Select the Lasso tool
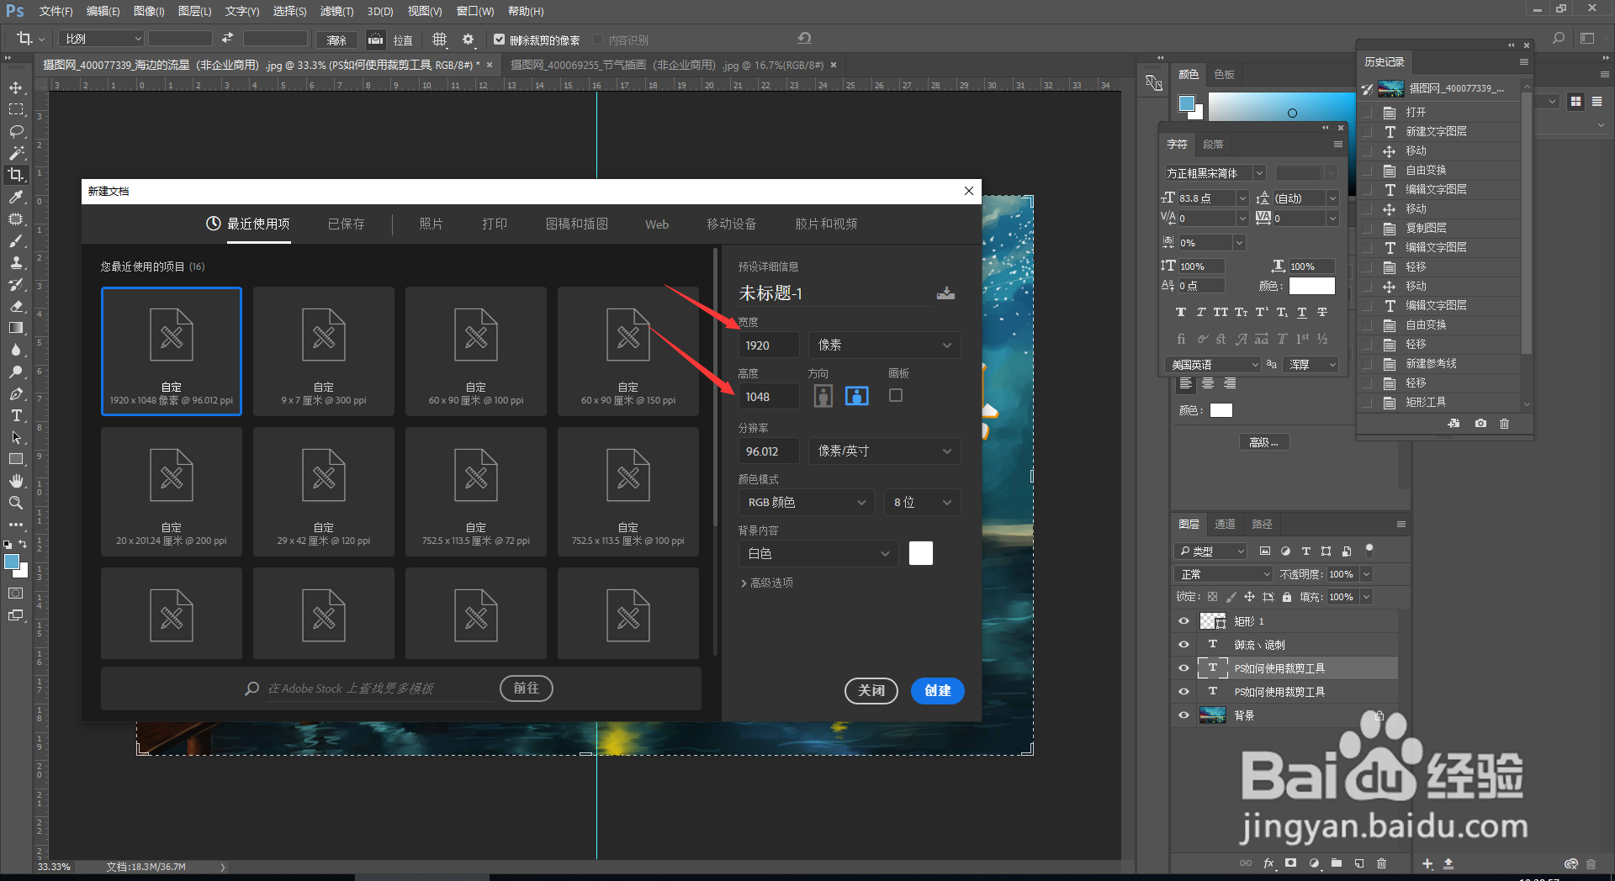The height and width of the screenshot is (881, 1615). (x=16, y=131)
